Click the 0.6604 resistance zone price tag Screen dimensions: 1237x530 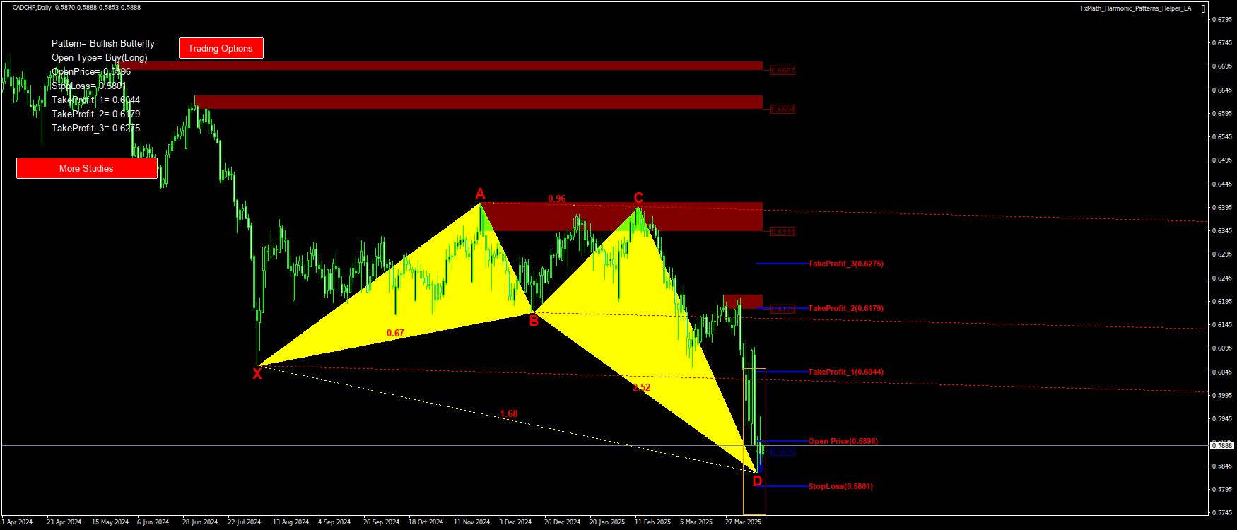(x=782, y=110)
